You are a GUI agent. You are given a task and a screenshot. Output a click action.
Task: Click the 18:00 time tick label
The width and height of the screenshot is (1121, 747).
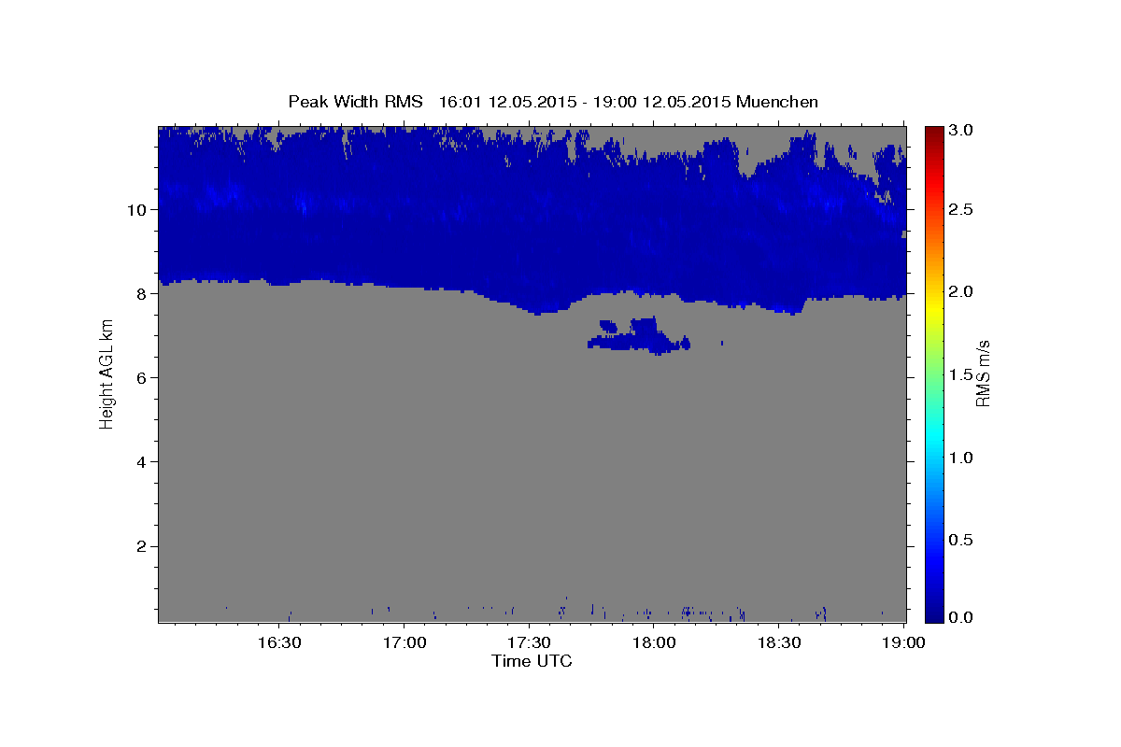[x=653, y=642]
